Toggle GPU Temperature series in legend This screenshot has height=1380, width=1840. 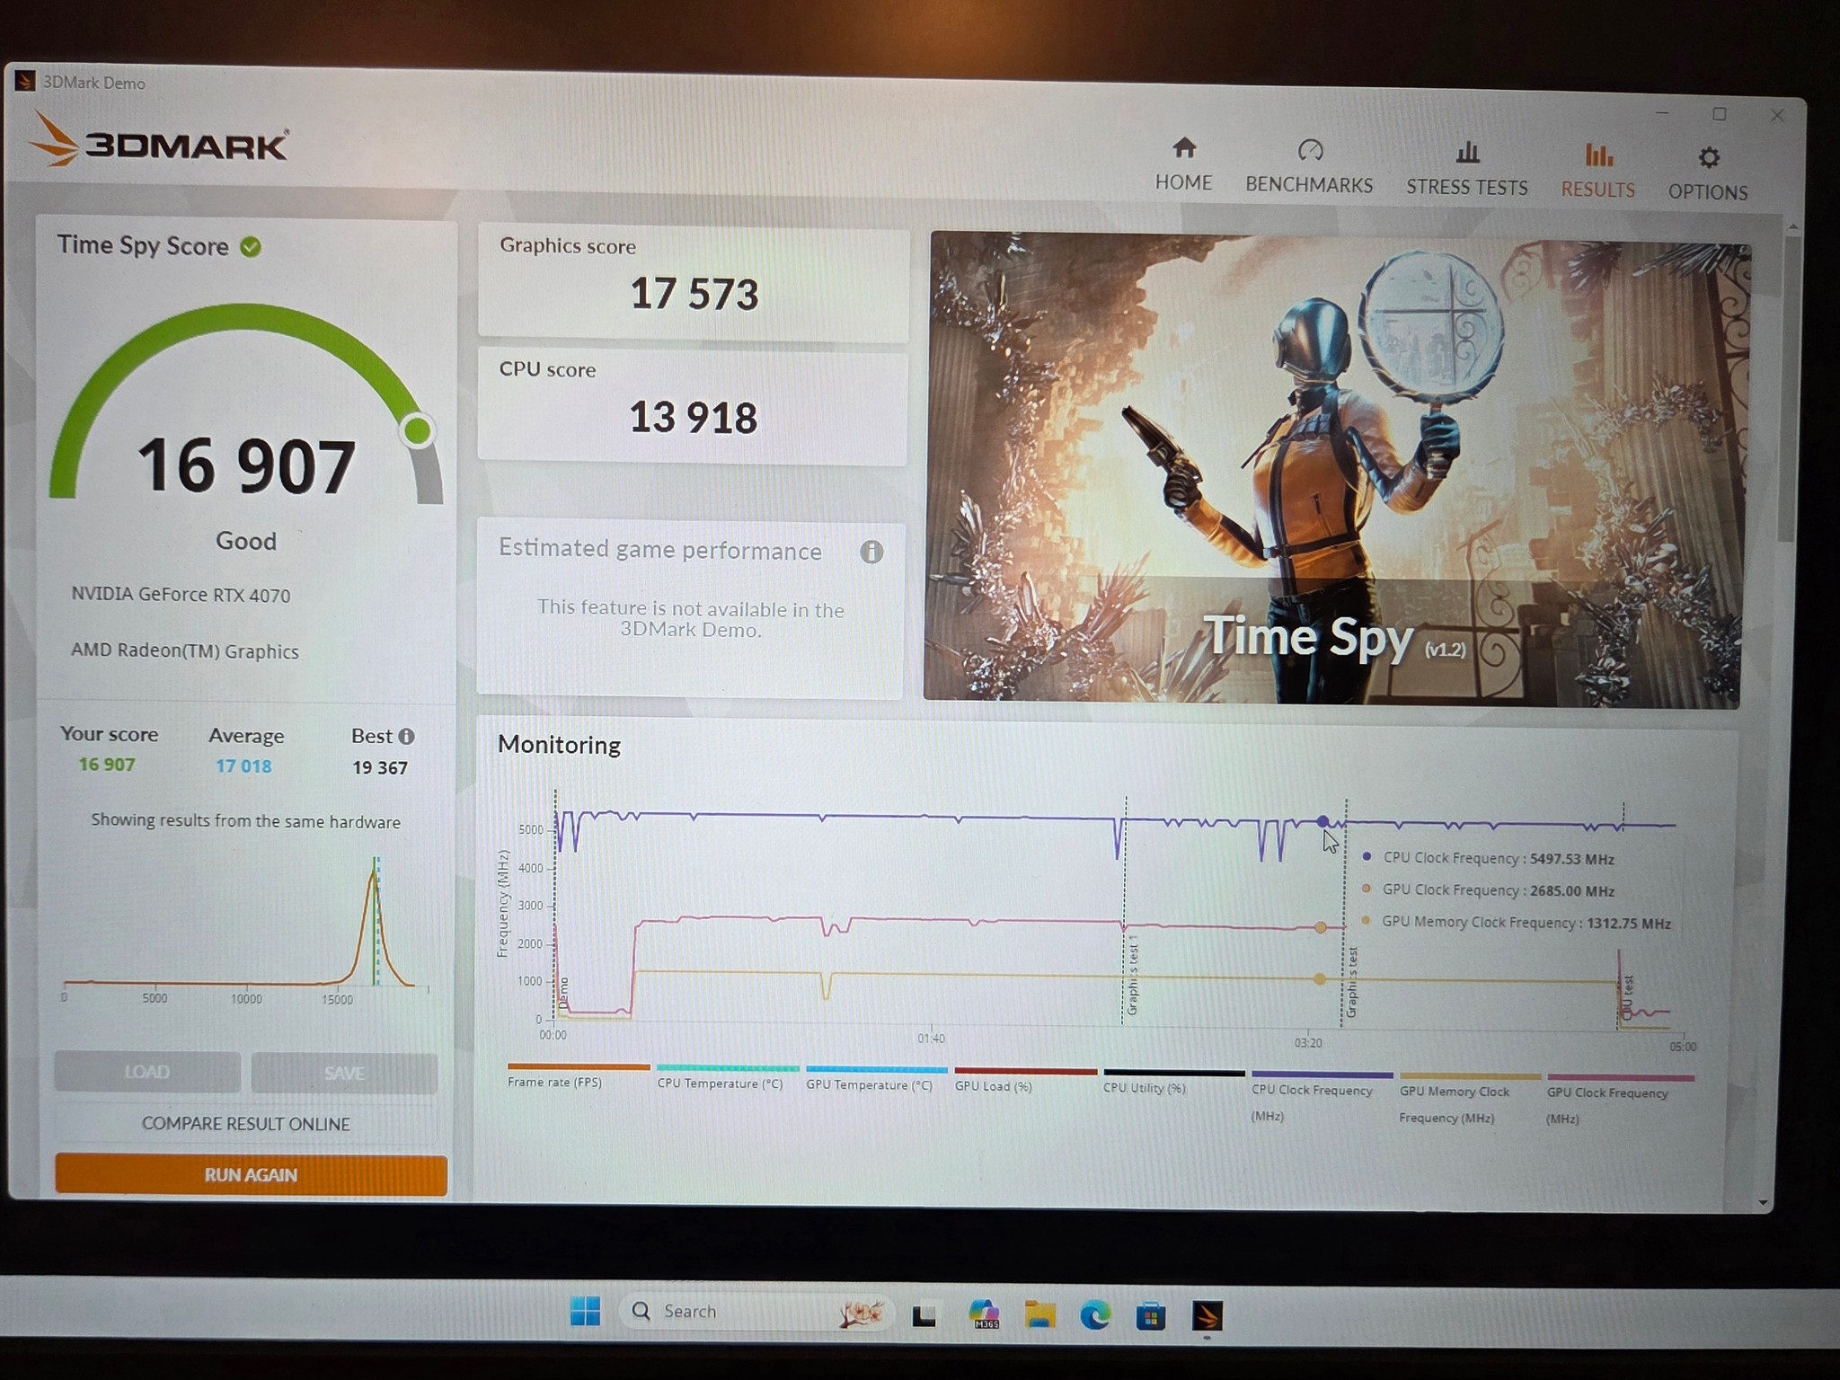click(x=875, y=1078)
